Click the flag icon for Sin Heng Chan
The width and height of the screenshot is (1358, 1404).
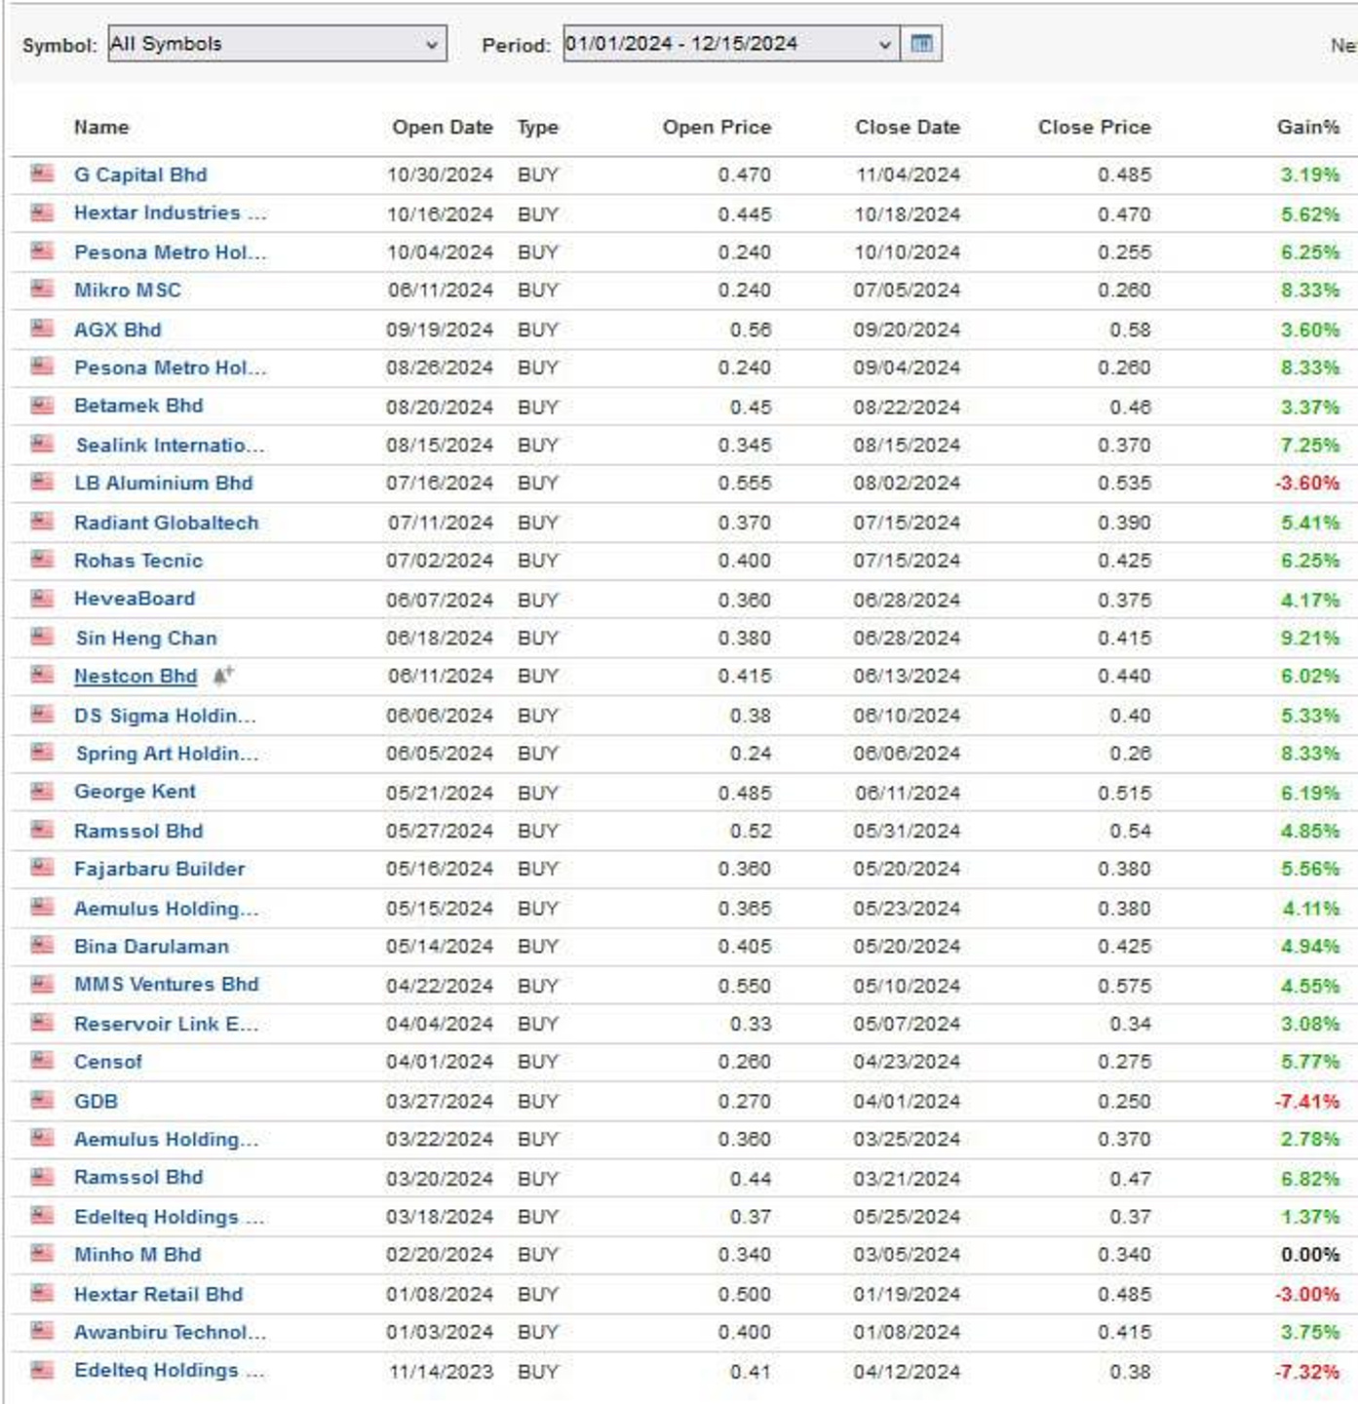42,638
